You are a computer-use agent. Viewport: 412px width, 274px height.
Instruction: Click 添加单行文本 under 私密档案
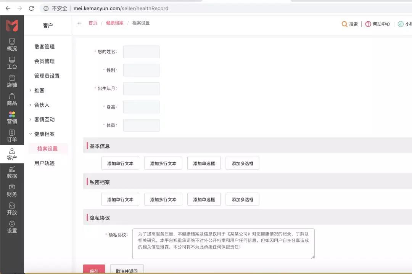click(120, 199)
